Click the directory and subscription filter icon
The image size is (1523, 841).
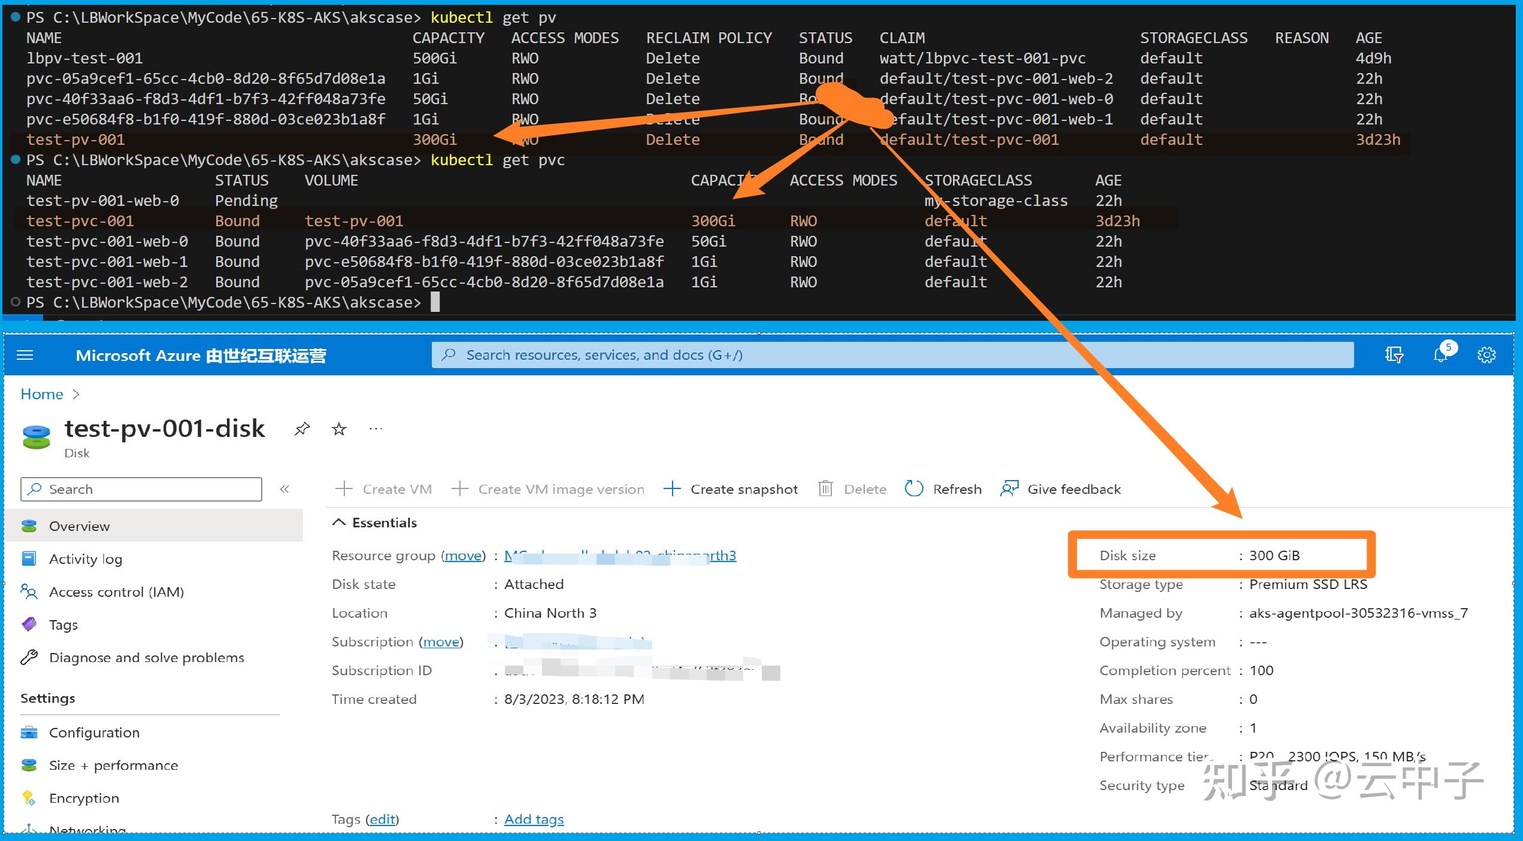pos(1394,355)
